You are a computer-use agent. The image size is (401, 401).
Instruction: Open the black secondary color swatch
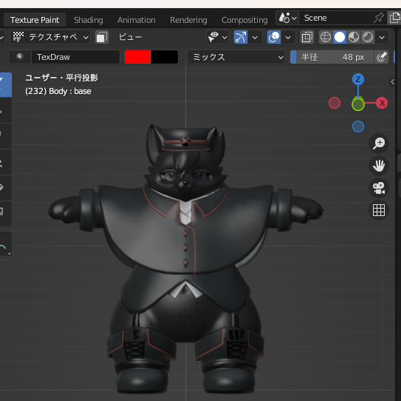(x=165, y=57)
